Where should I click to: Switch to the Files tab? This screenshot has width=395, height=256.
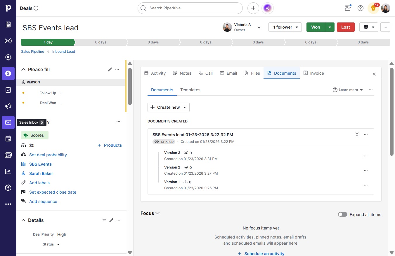click(252, 73)
